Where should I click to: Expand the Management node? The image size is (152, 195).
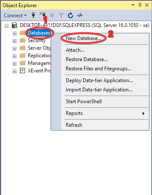click(14, 64)
